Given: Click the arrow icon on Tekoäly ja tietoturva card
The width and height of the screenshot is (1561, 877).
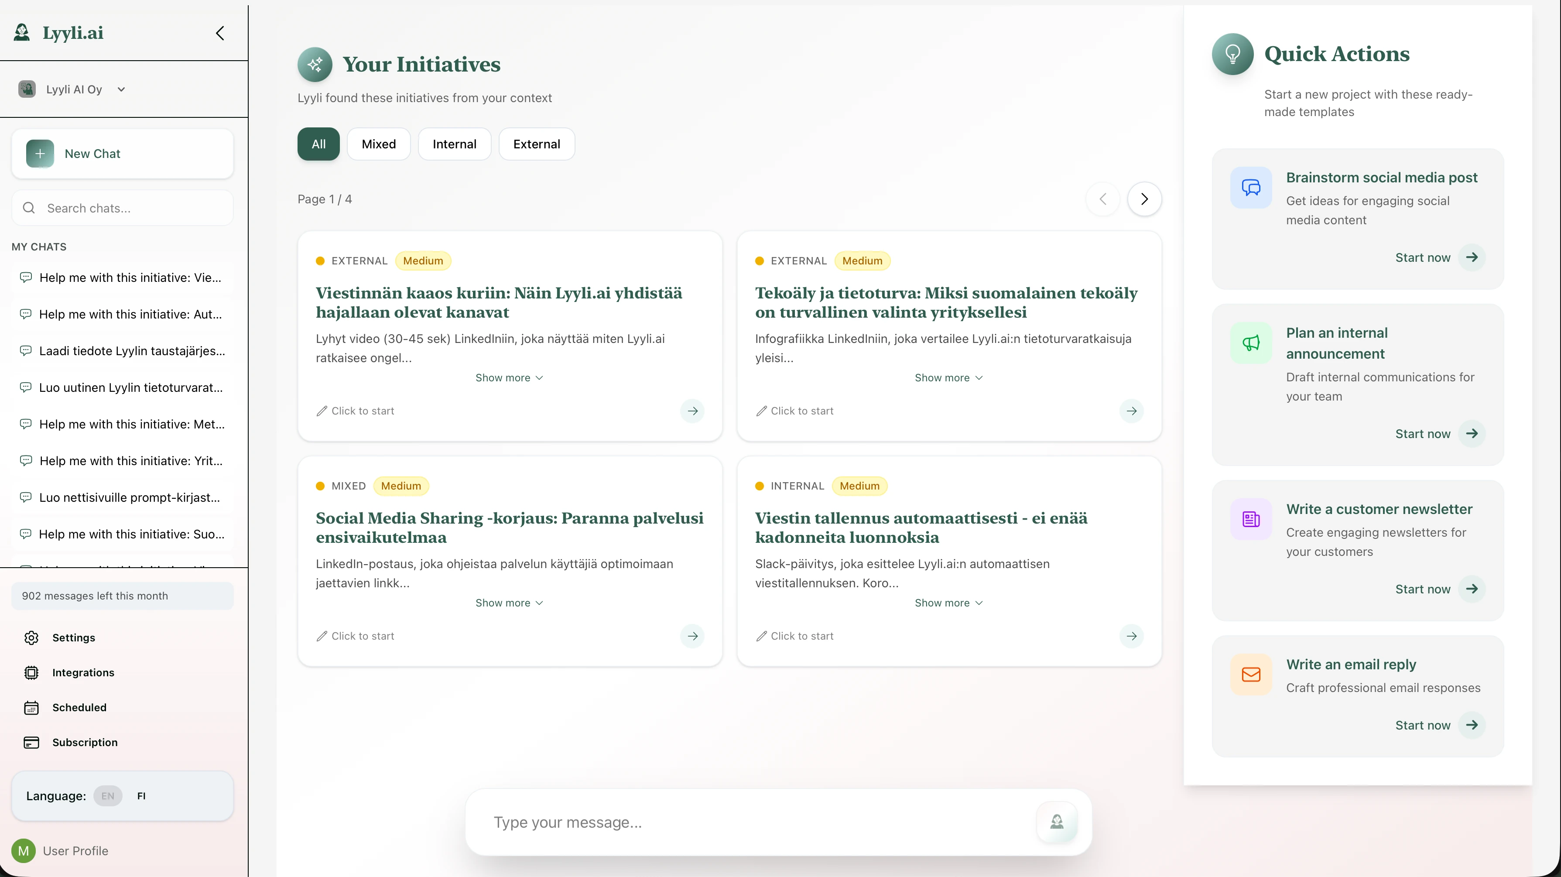Looking at the screenshot, I should [x=1131, y=411].
